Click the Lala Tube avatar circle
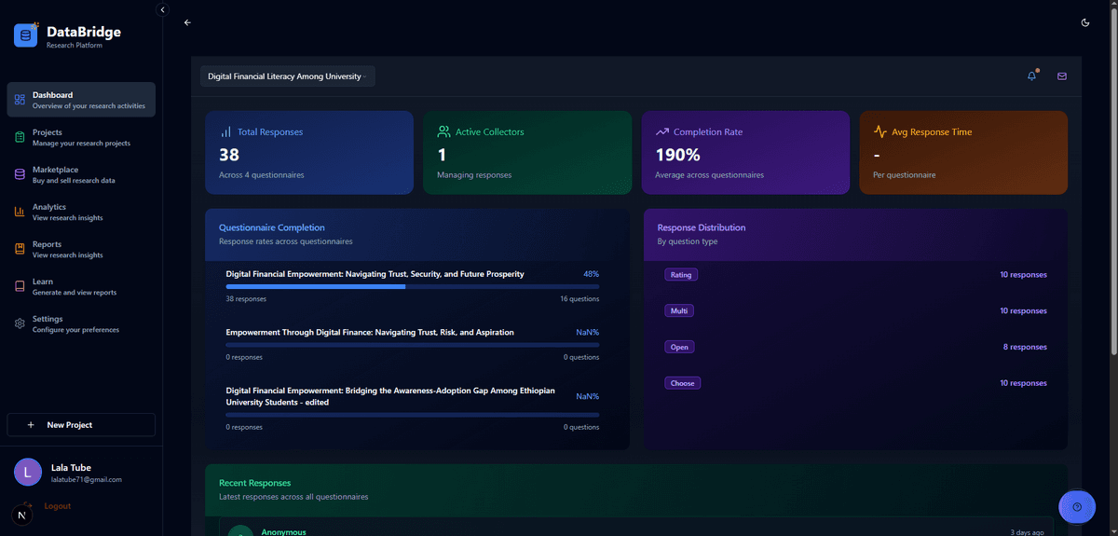Image resolution: width=1118 pixels, height=536 pixels. [28, 473]
